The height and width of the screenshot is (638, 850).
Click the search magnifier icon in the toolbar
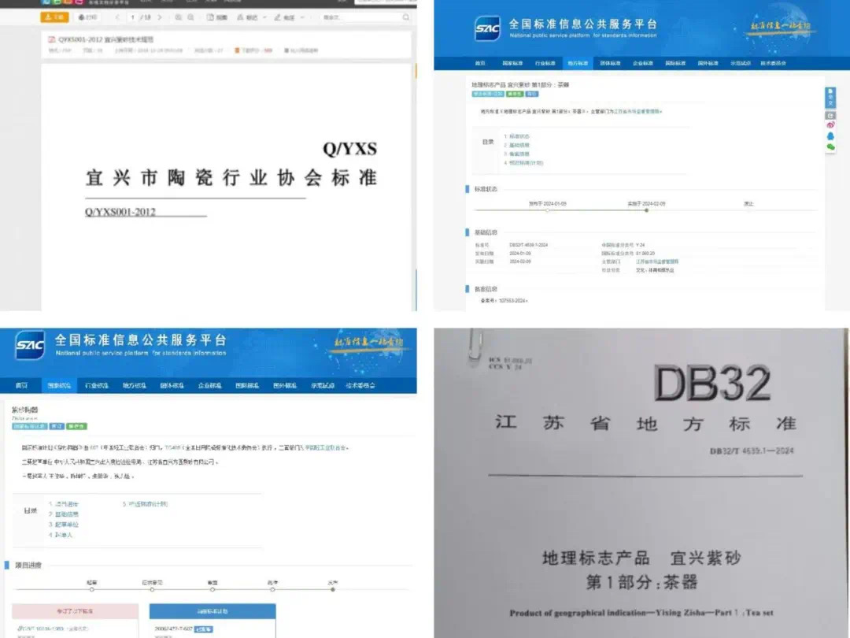405,17
